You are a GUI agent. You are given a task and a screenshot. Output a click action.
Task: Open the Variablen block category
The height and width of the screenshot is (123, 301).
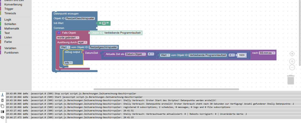tap(10, 48)
